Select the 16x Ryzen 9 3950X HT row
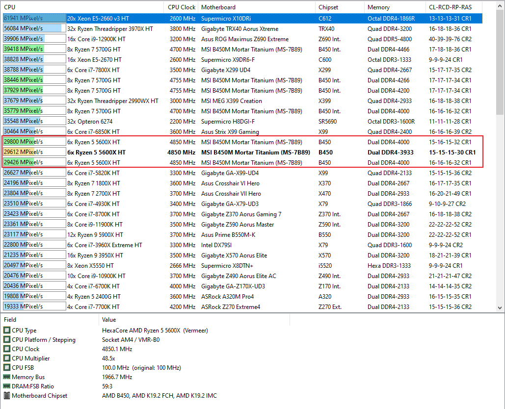The height and width of the screenshot is (409, 505). [x=242, y=255]
